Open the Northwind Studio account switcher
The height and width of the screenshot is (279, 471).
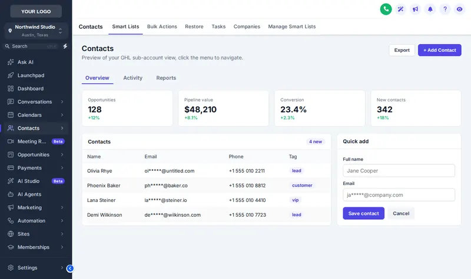(36, 31)
